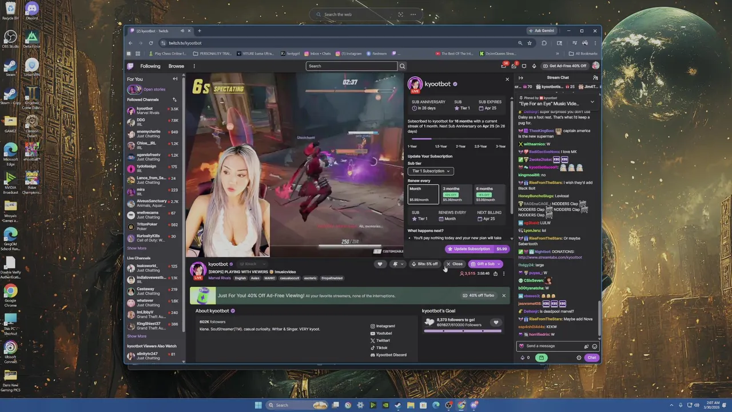Click Ask Gemini in Chrome title bar
732x412 pixels.
click(x=541, y=31)
